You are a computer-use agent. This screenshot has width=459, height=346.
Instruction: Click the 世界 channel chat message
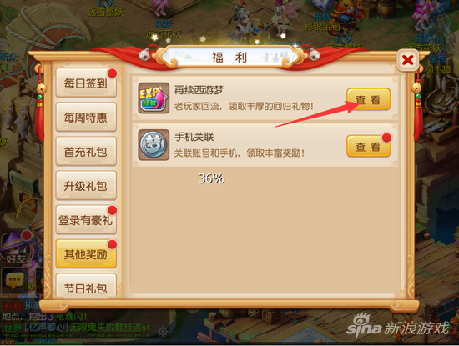(x=77, y=328)
